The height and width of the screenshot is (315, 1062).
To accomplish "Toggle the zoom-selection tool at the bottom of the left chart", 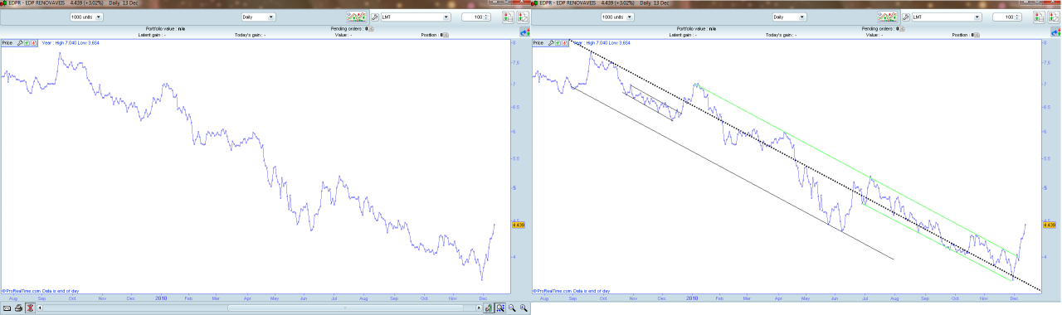I will coord(500,308).
